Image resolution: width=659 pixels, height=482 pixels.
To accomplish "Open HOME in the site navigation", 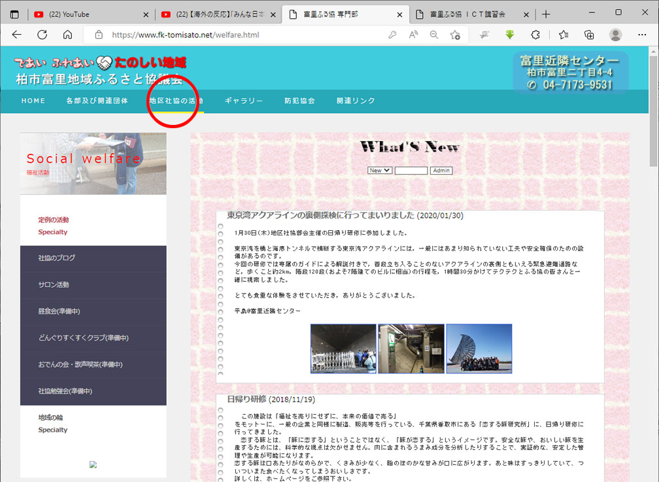I will pyautogui.click(x=33, y=101).
